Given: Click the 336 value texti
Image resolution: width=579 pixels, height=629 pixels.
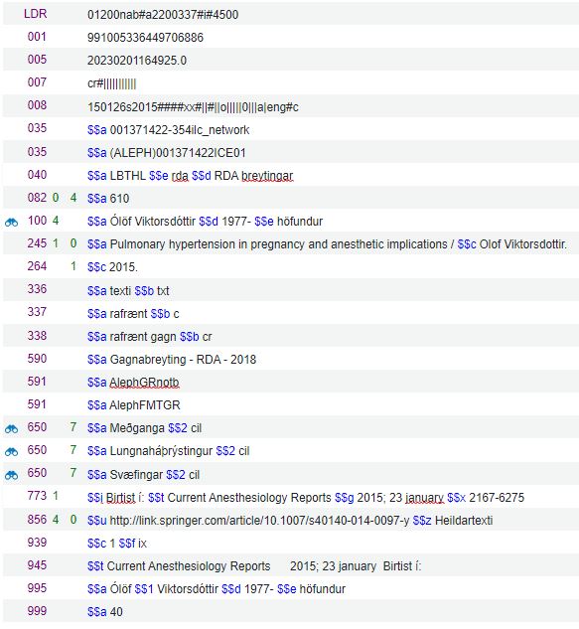Looking at the screenshot, I should [120, 290].
